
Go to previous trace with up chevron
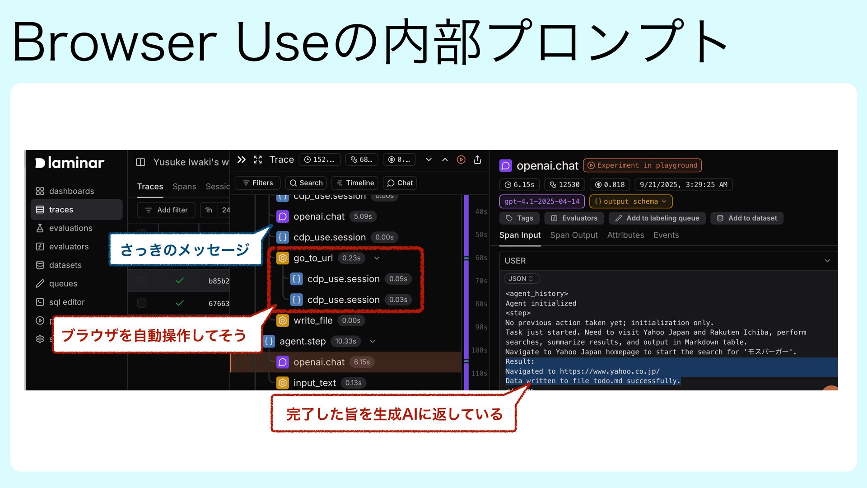pos(445,160)
